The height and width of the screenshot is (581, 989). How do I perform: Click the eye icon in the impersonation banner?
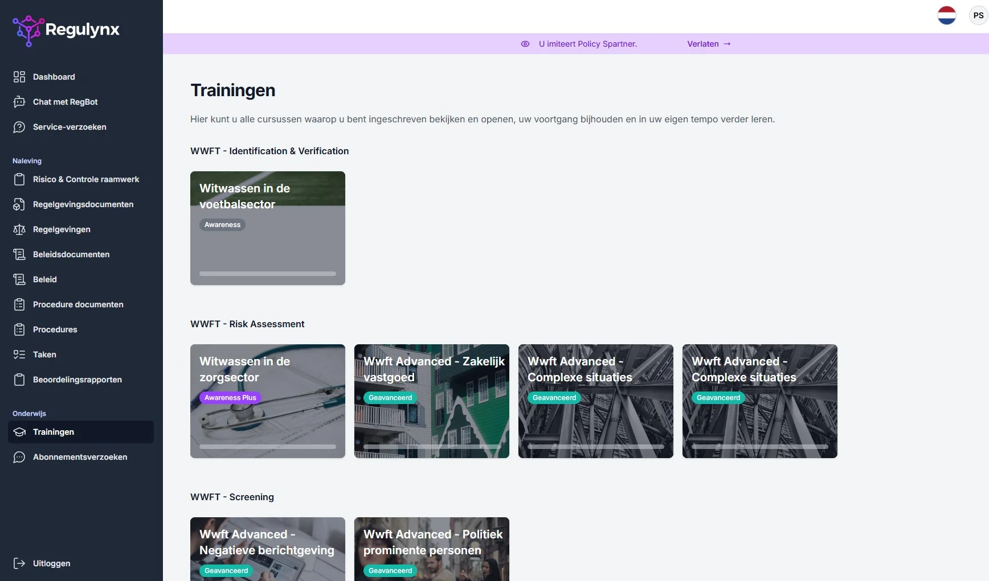point(525,44)
